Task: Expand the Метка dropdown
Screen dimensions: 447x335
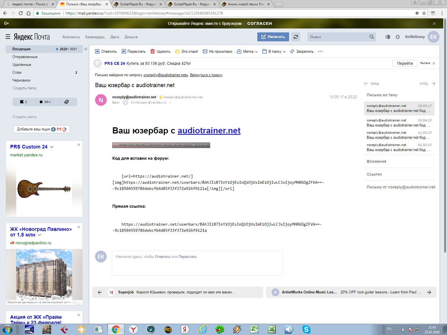Action: click(247, 52)
